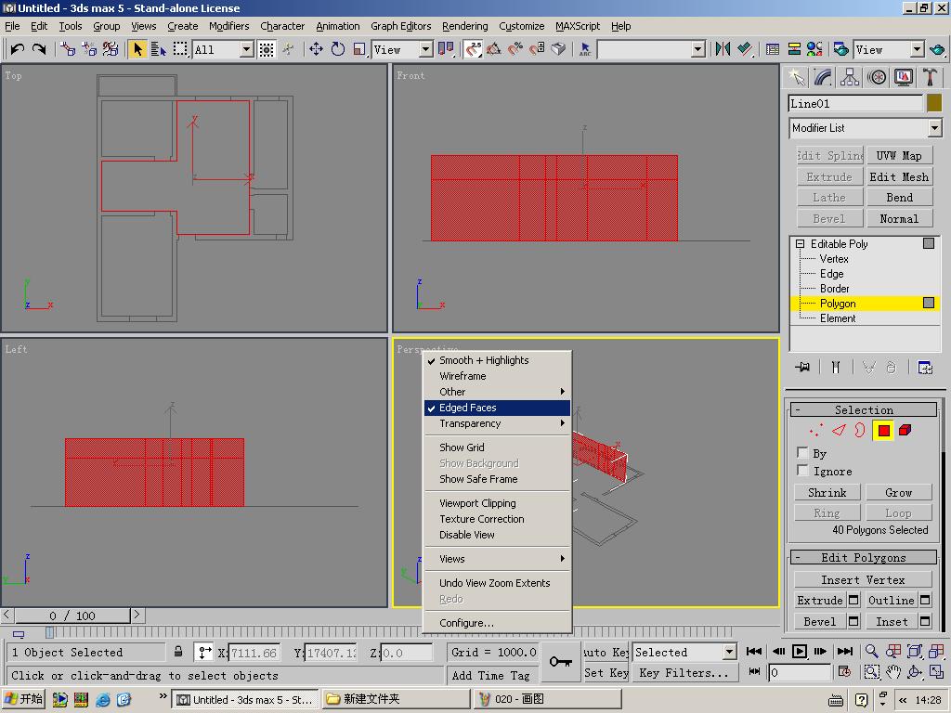951x713 pixels.
Task: Select the Move tool in toolbar
Action: point(316,49)
